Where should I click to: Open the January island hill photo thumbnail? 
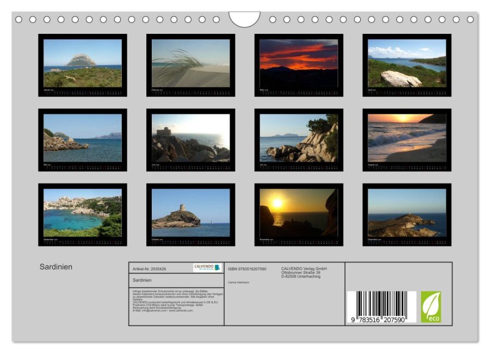point(83,65)
